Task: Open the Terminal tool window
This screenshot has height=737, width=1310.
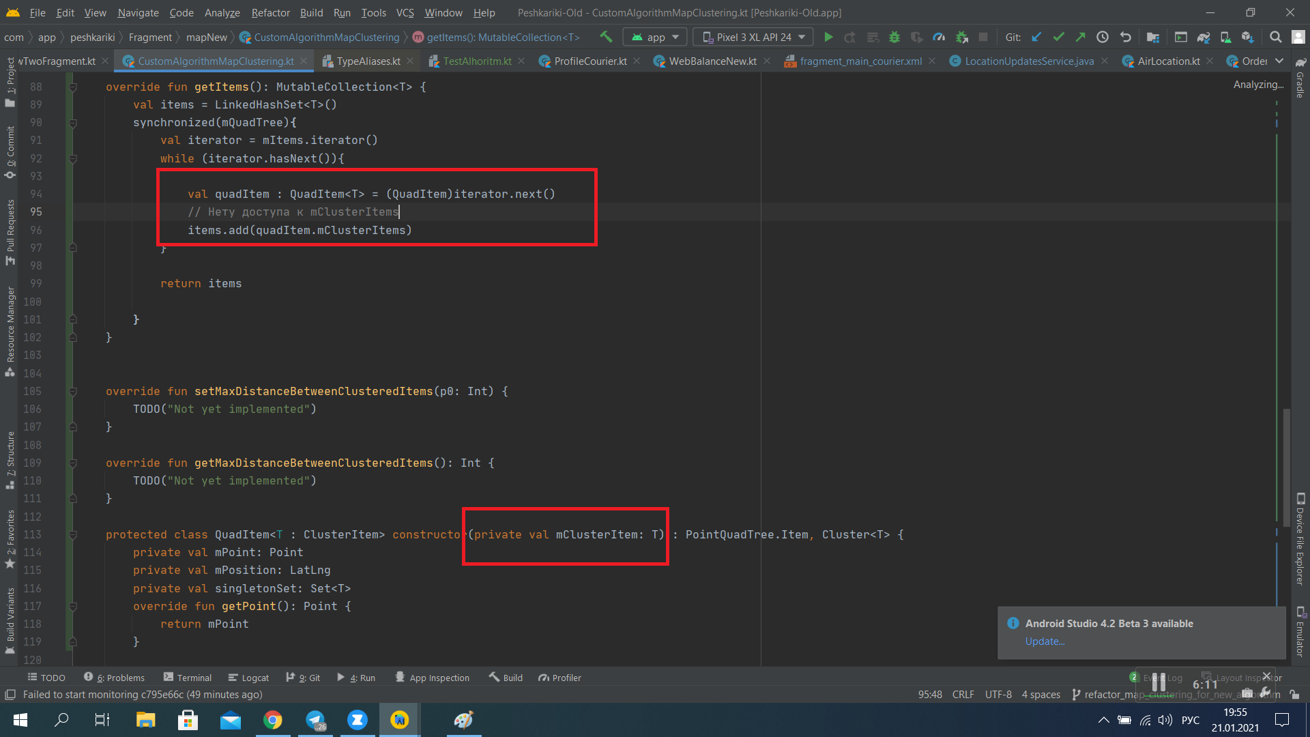Action: pyautogui.click(x=188, y=678)
